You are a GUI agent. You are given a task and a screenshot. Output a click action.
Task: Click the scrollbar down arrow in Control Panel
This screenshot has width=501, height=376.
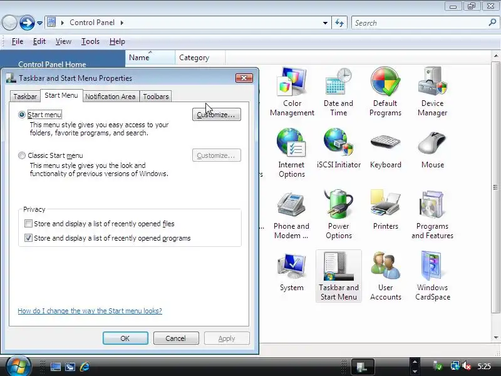click(495, 337)
